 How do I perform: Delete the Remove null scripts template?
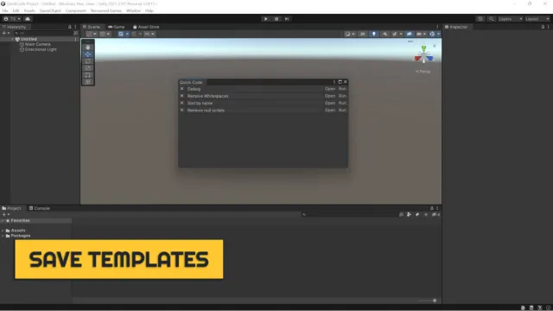[182, 110]
